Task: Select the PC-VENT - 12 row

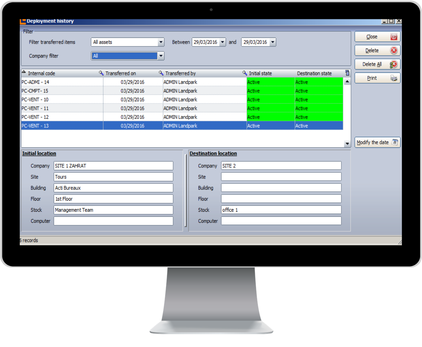Action: pos(182,117)
